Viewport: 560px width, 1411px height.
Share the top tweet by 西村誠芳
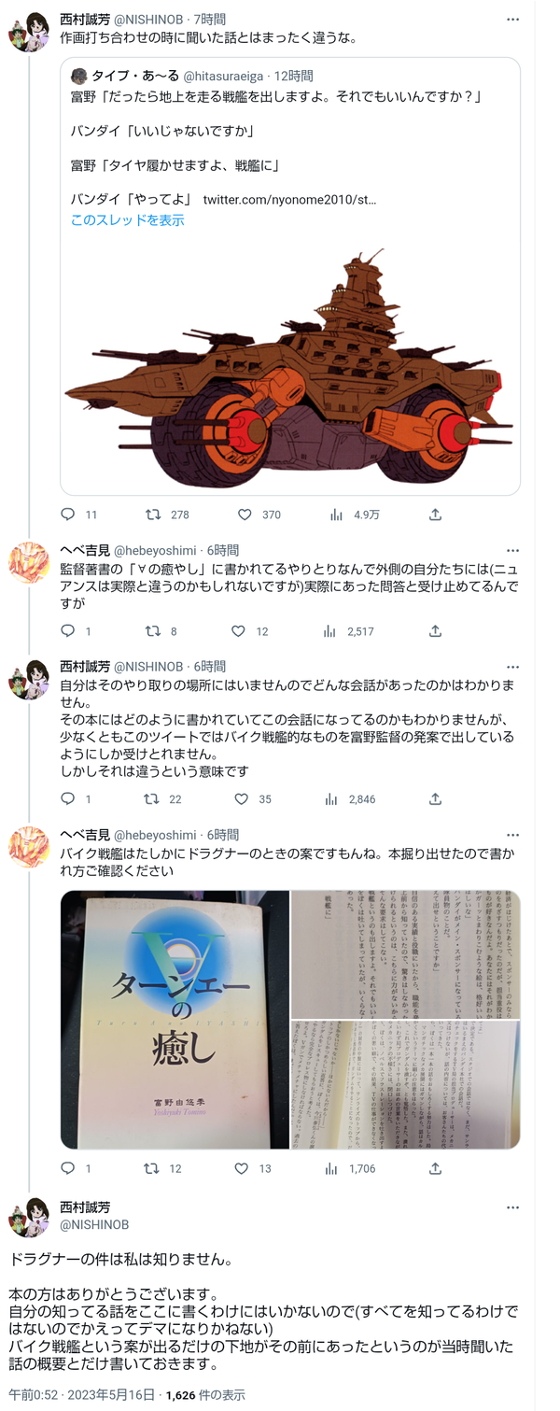(x=435, y=515)
